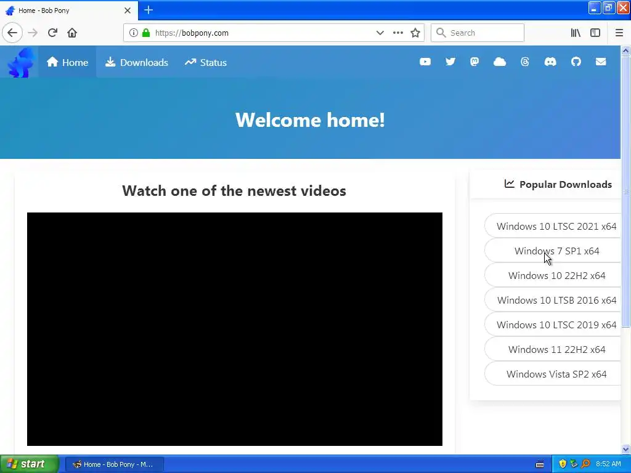Bookmark this page with the star icon

(x=415, y=33)
